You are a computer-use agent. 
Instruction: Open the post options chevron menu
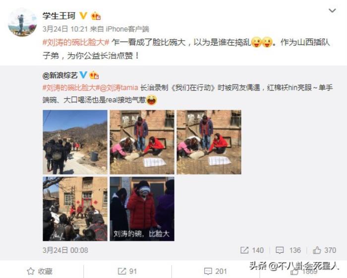(332, 10)
